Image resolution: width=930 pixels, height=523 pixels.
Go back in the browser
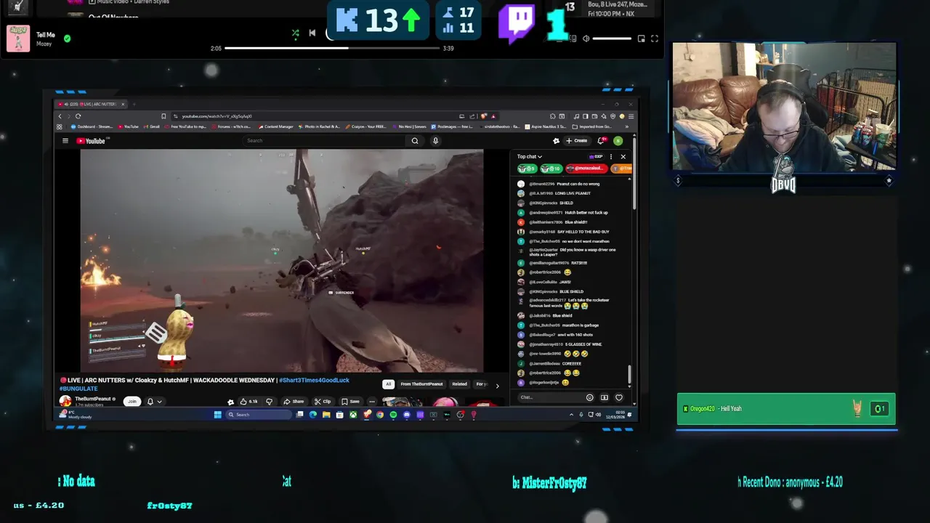click(60, 116)
